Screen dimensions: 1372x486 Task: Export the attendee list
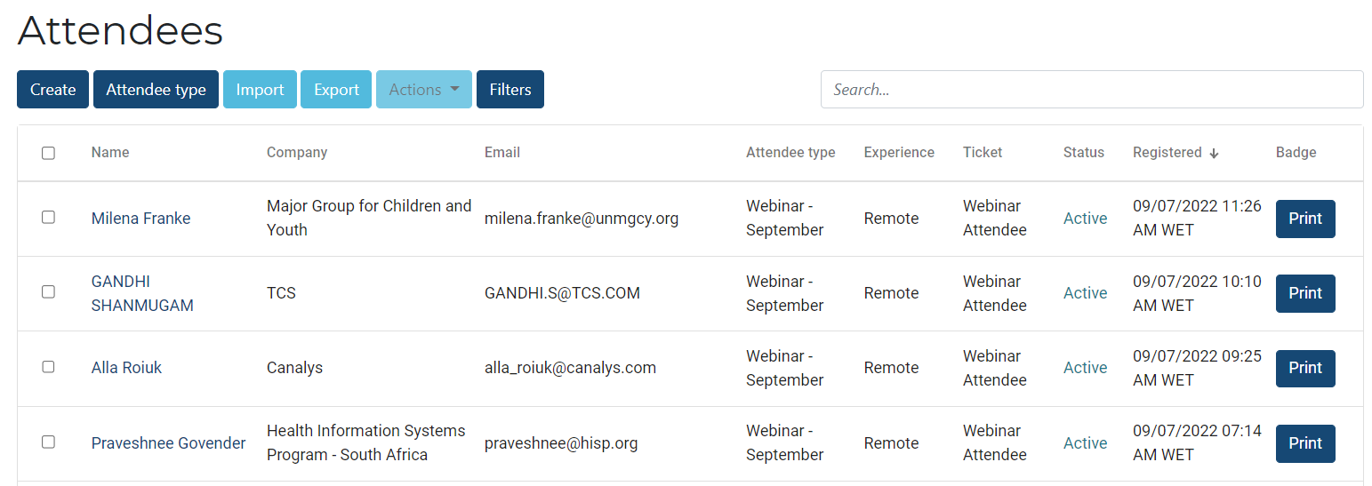(x=336, y=90)
